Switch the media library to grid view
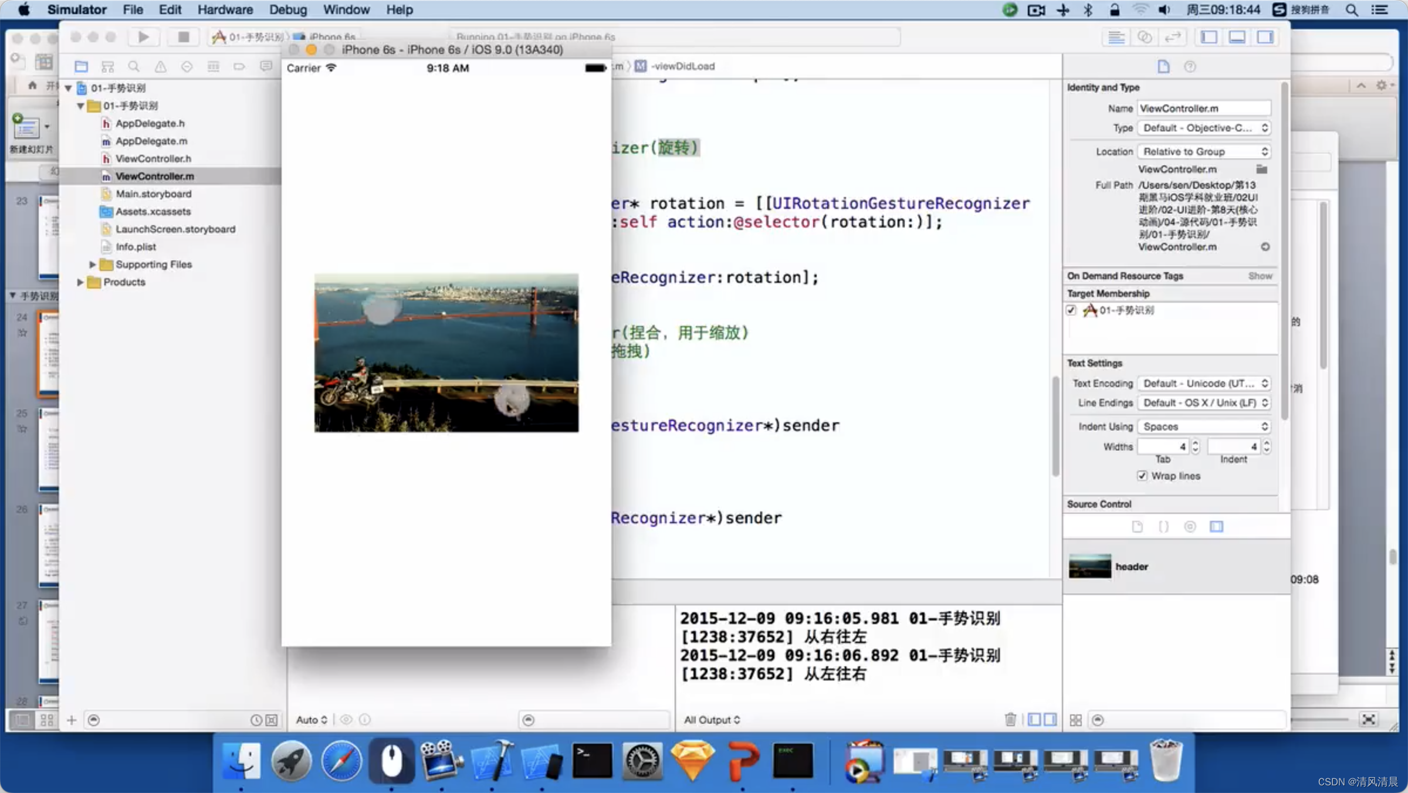 click(1075, 720)
